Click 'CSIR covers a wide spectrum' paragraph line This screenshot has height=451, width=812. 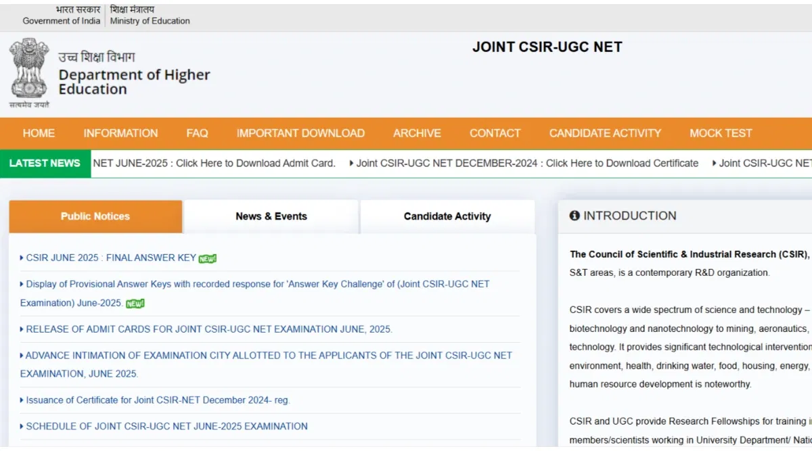tap(690, 310)
